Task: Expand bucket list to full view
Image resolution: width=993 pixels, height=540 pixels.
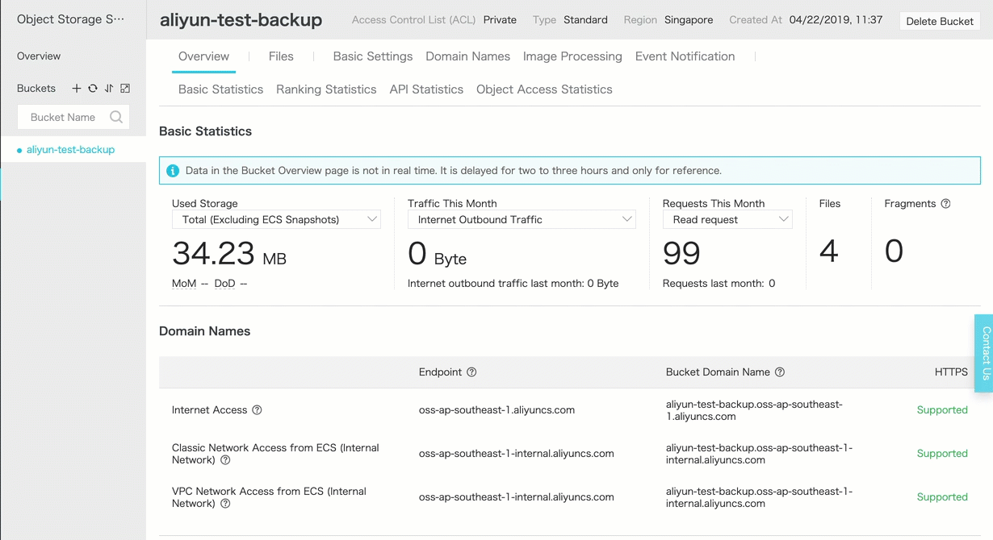Action: click(x=125, y=89)
